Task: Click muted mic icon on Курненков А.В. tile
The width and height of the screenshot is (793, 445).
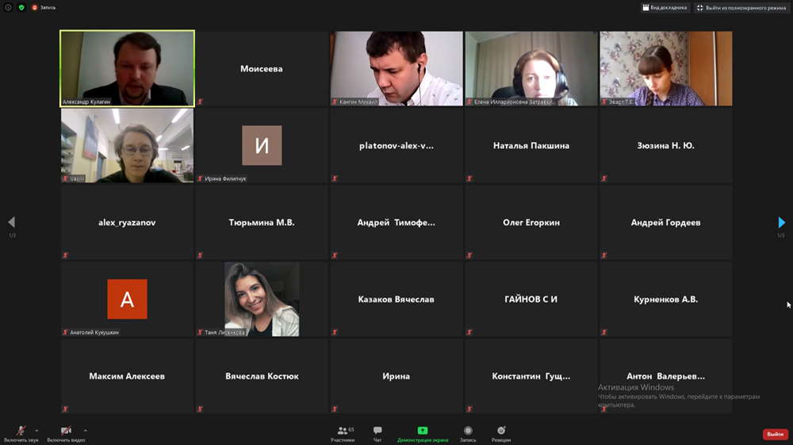Action: tap(603, 332)
